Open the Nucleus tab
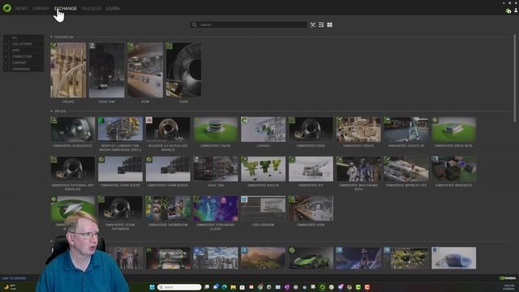The image size is (519, 292). coord(92,8)
